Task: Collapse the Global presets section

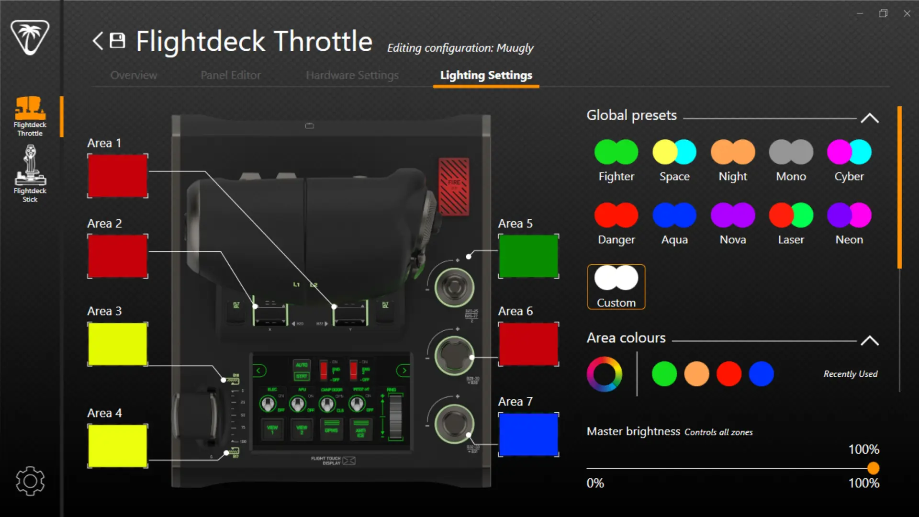Action: (x=870, y=118)
